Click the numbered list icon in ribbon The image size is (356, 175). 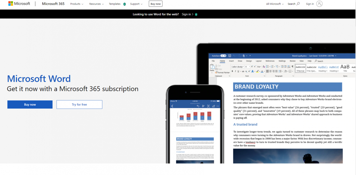[272, 67]
